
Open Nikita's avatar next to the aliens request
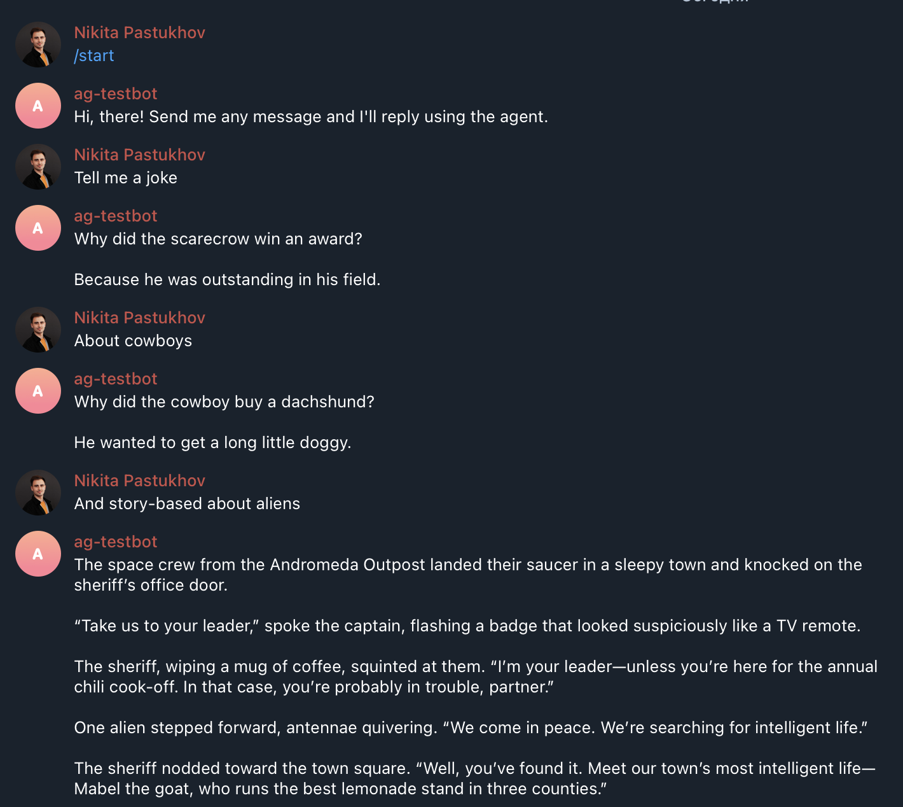tap(38, 493)
